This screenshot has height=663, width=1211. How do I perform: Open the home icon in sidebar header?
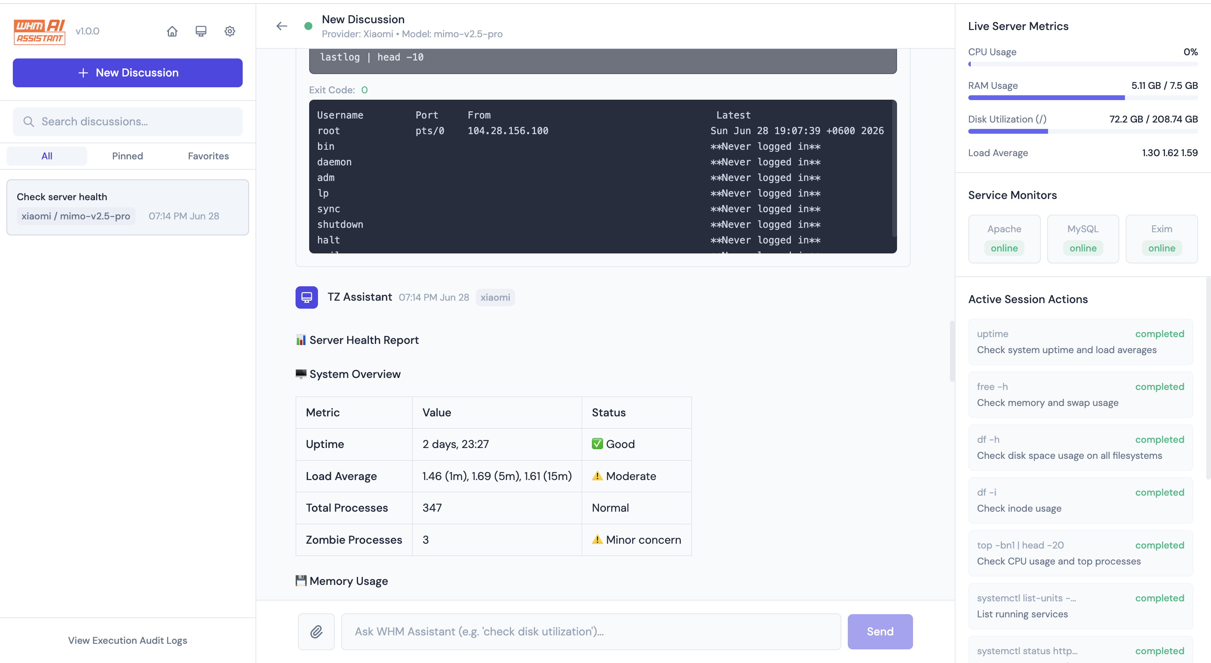[172, 31]
